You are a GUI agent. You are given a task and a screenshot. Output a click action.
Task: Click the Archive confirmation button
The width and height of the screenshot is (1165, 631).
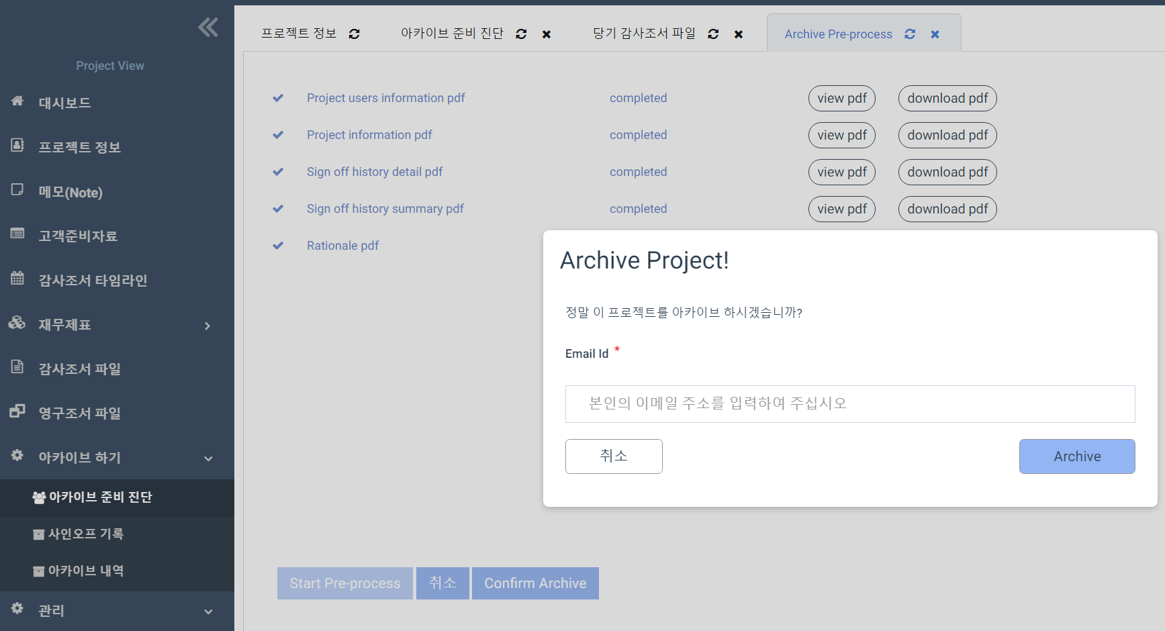click(x=1077, y=456)
